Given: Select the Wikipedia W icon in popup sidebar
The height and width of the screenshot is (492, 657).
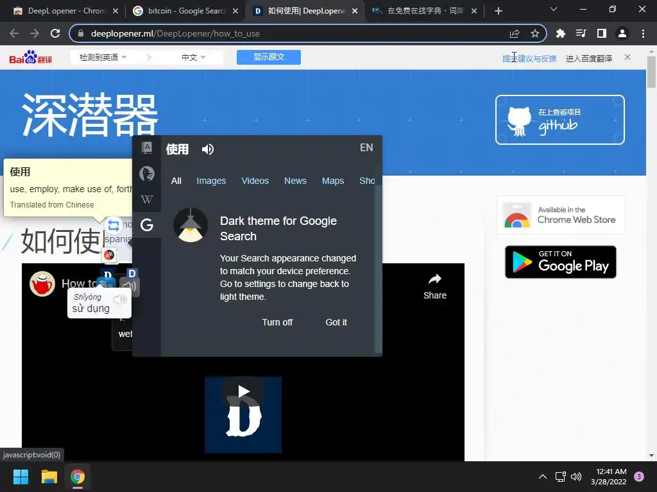Looking at the screenshot, I should (147, 200).
